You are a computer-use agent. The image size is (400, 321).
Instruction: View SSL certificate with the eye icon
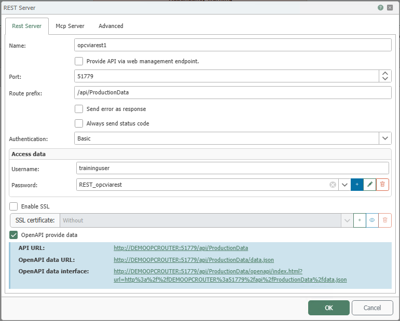[372, 220]
